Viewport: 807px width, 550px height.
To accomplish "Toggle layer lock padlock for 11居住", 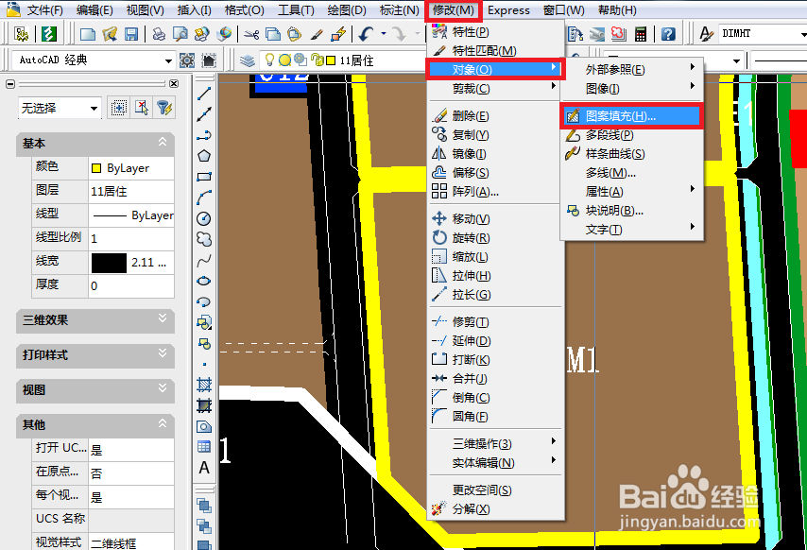I will [318, 60].
